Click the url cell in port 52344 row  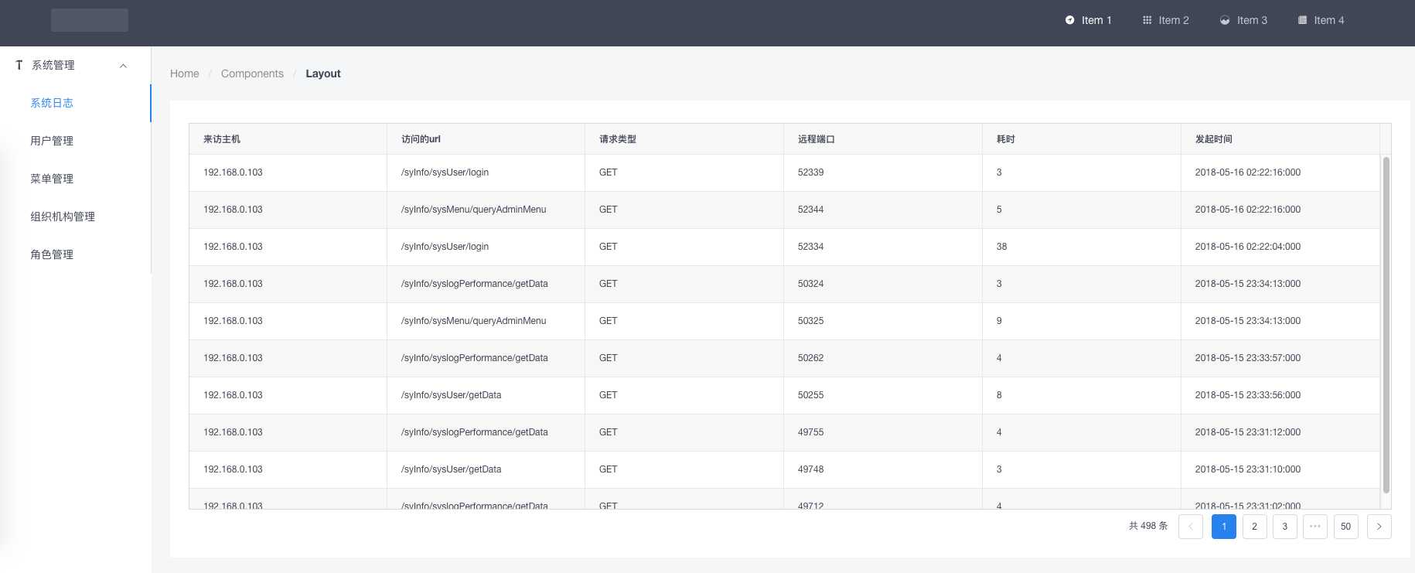(486, 210)
